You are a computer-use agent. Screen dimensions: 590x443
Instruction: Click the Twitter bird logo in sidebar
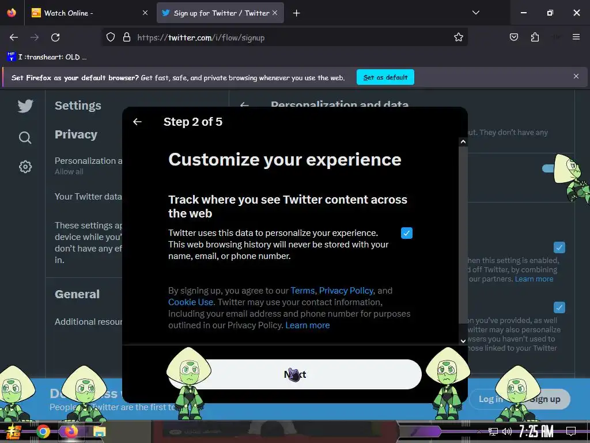(25, 106)
